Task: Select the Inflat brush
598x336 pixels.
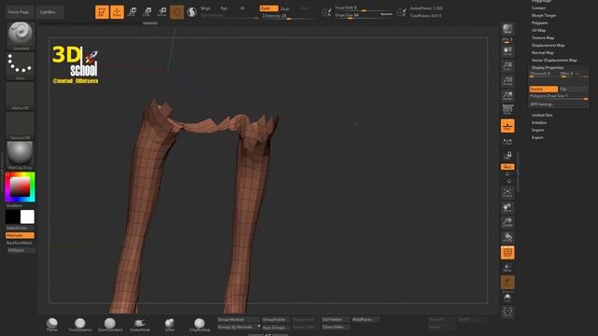Action: (170, 325)
